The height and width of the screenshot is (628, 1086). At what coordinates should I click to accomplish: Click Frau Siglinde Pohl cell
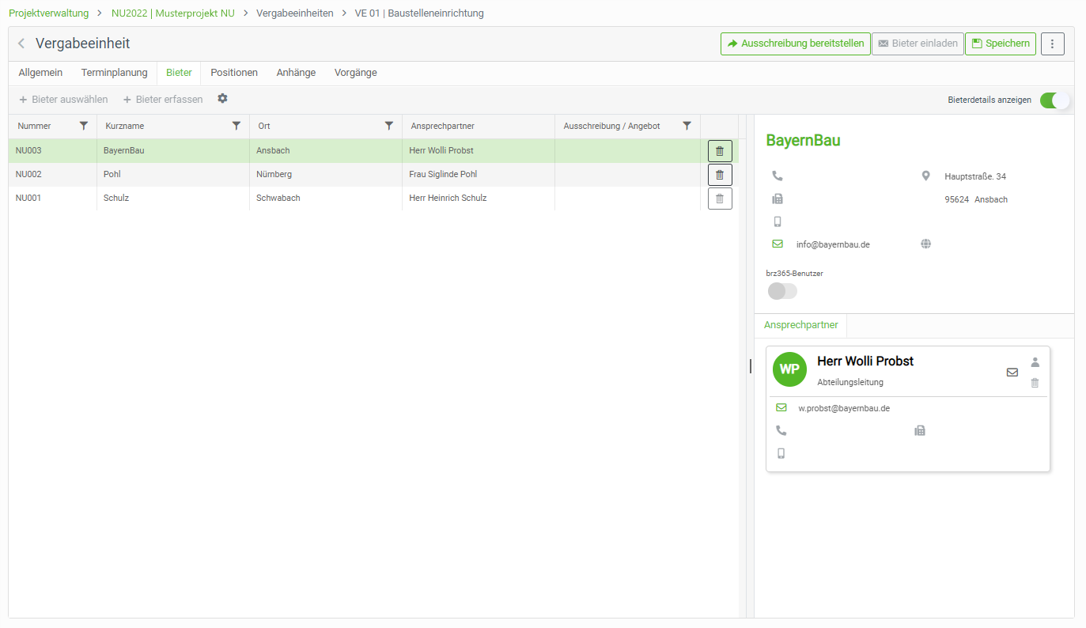pyautogui.click(x=478, y=174)
